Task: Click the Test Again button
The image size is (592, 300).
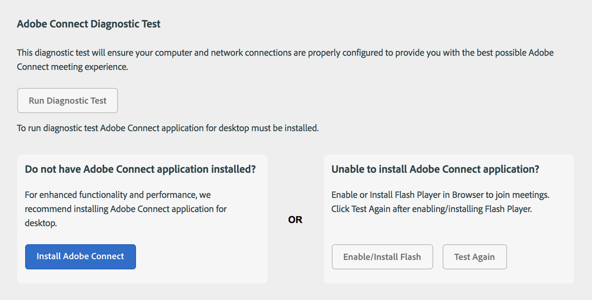Action: point(474,256)
